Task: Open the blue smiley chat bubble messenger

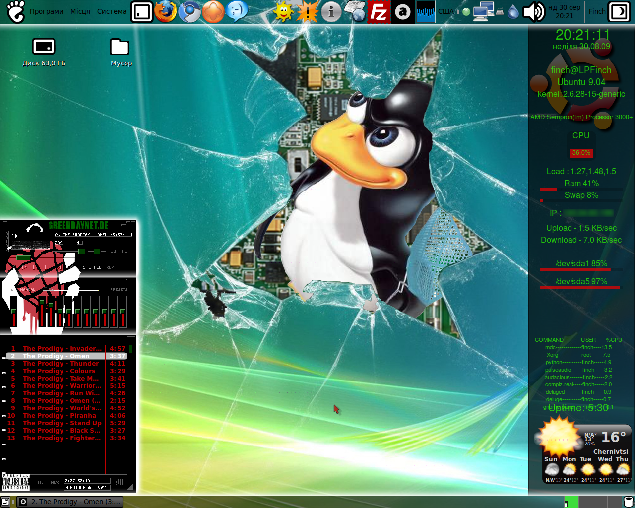Action: click(x=237, y=12)
